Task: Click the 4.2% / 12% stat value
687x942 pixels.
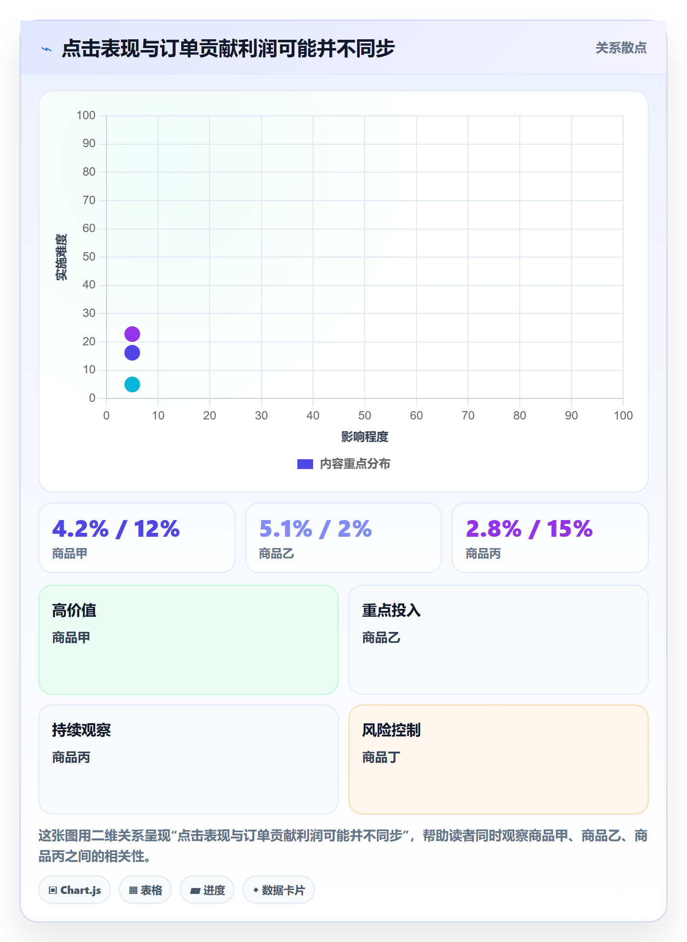Action: [116, 529]
